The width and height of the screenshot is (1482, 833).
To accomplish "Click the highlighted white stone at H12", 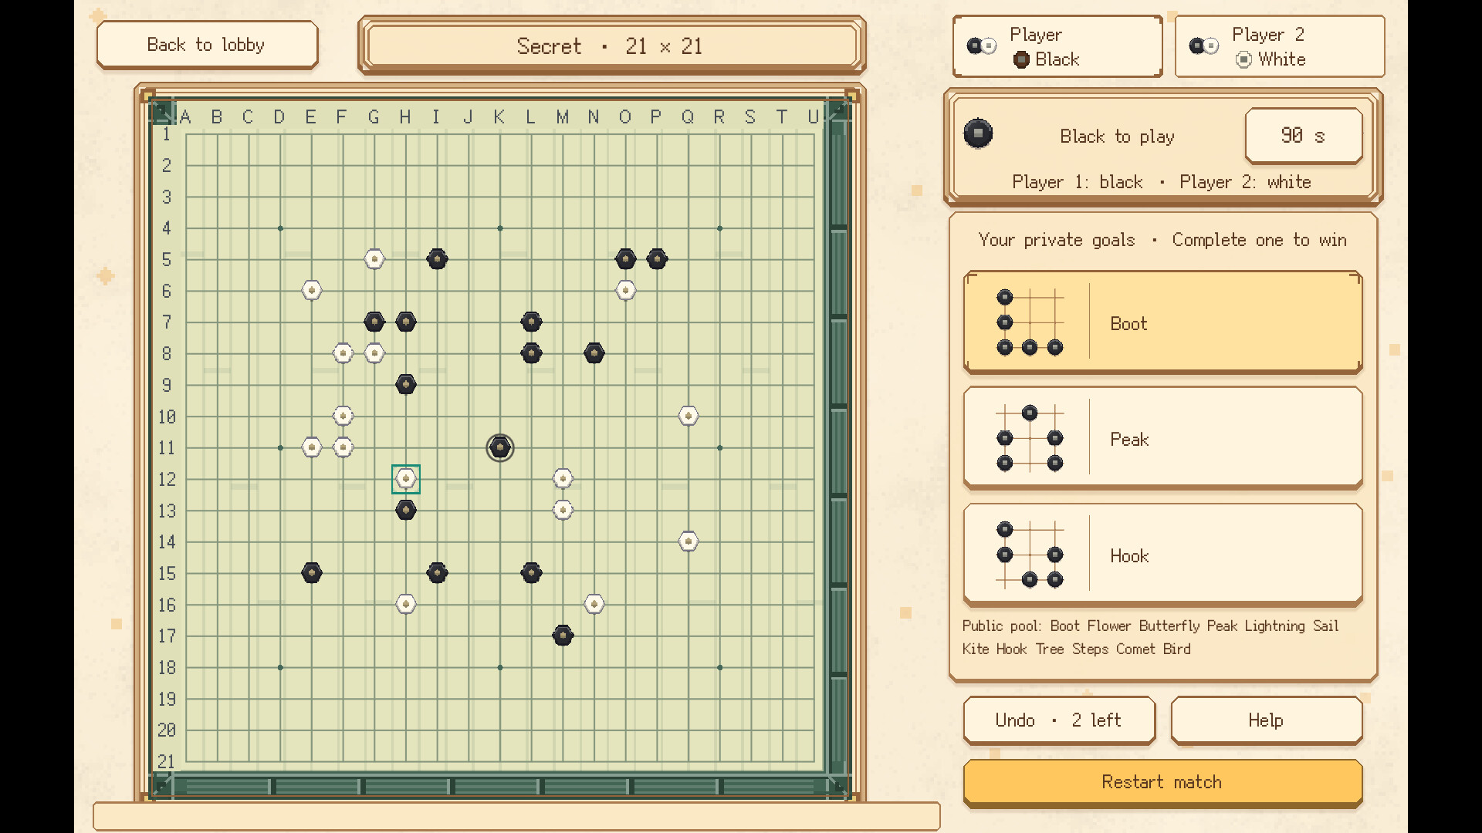I will [x=406, y=479].
